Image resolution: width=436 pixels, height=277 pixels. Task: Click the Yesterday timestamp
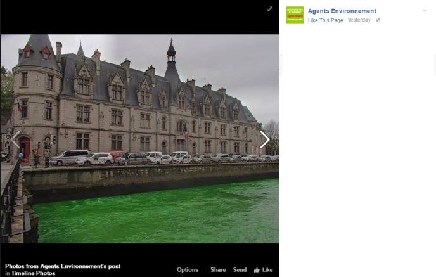(359, 20)
